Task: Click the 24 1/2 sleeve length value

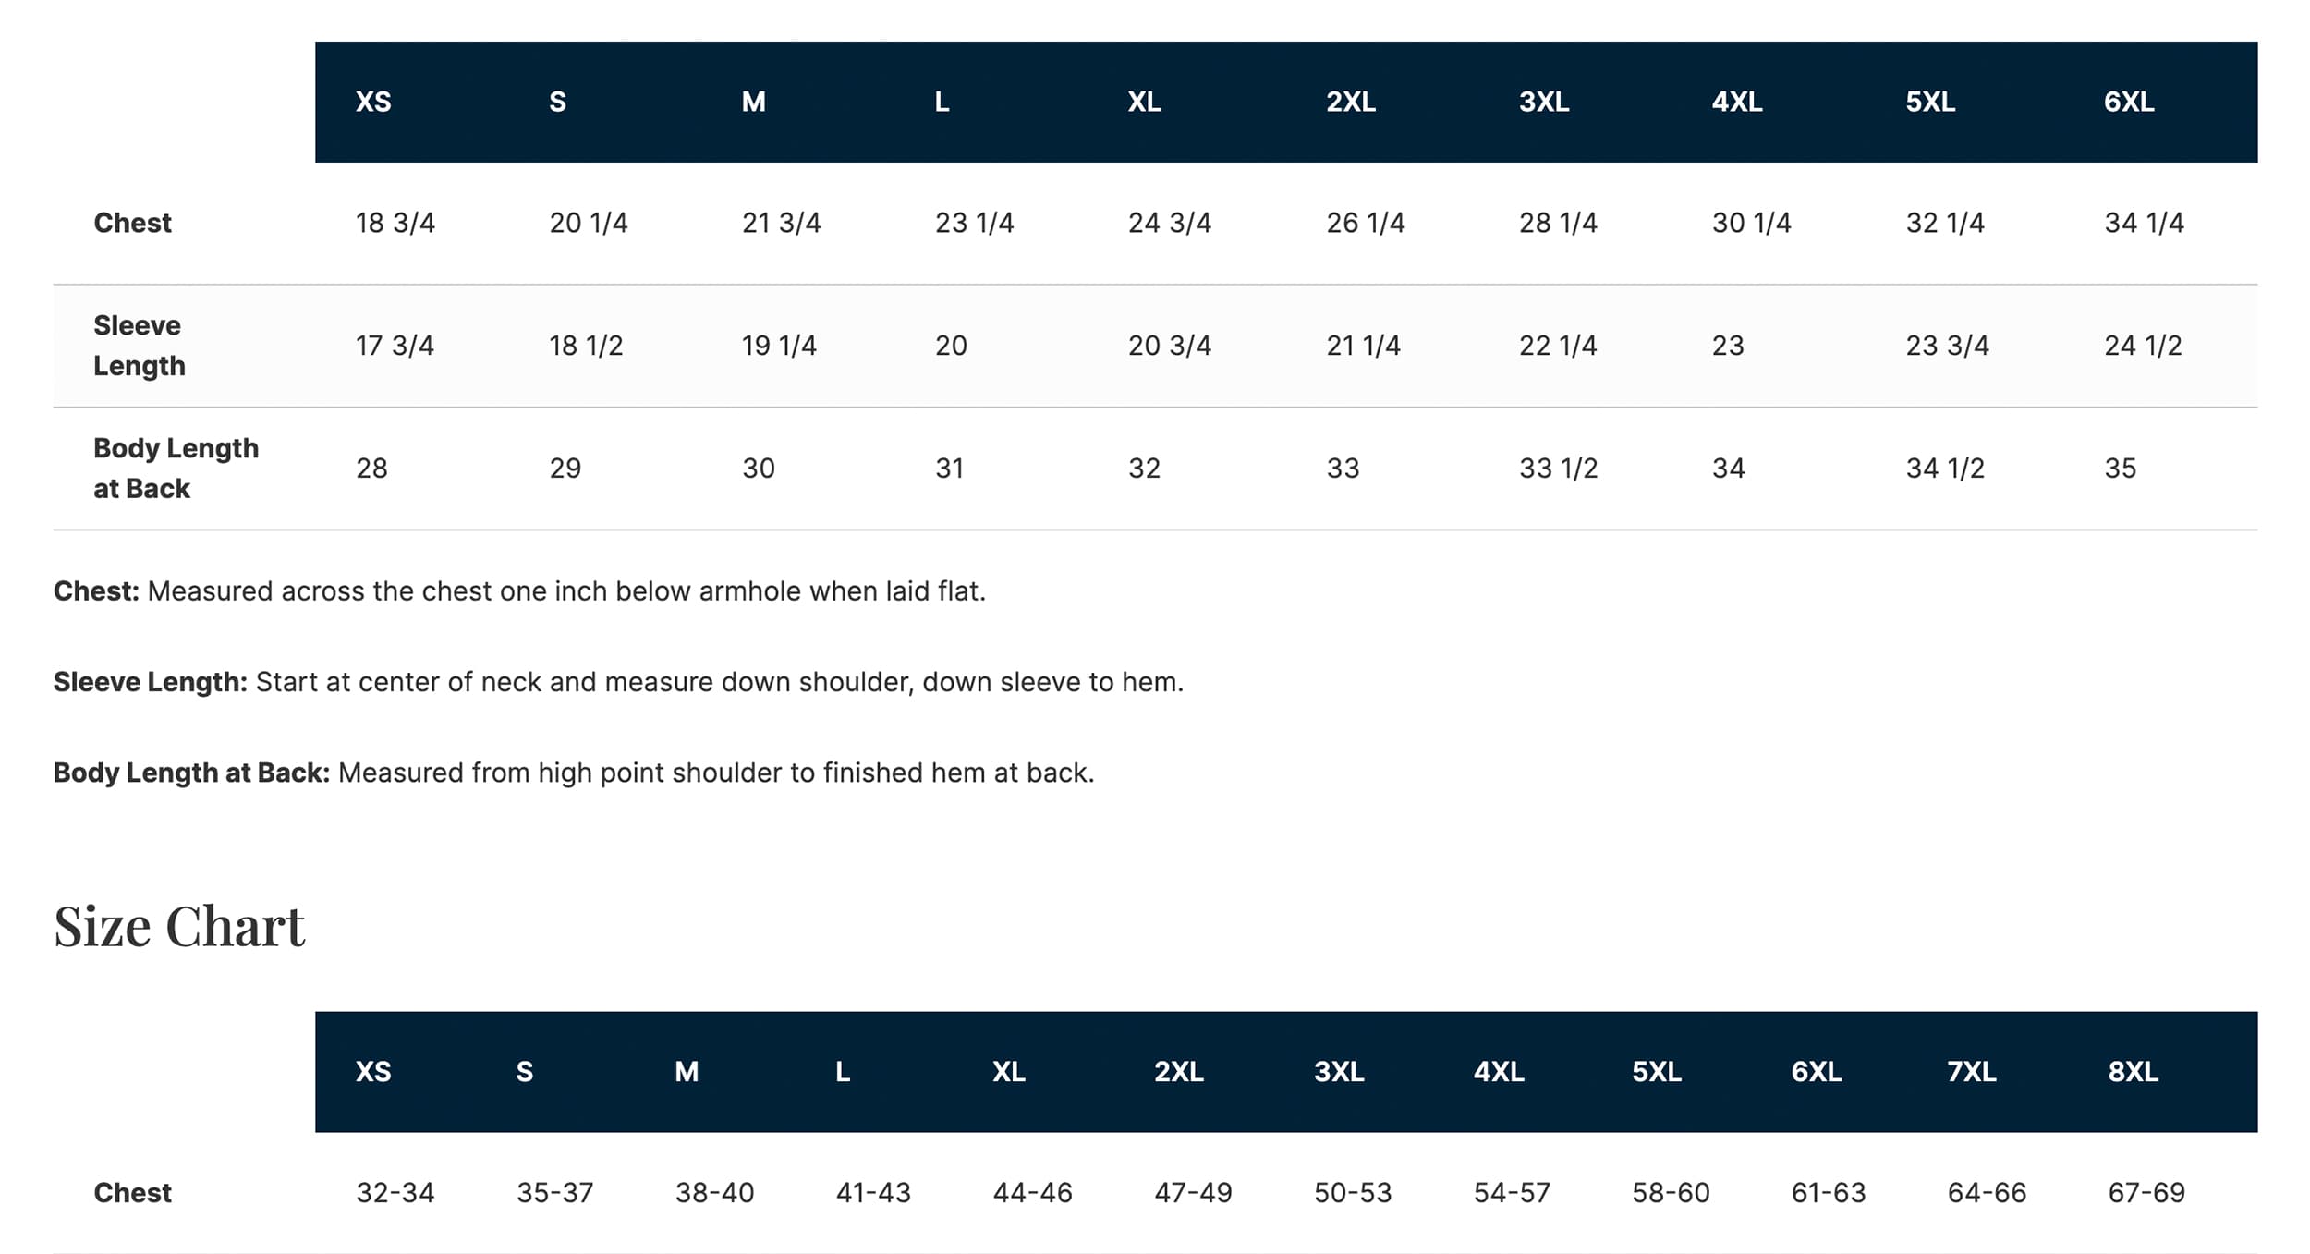Action: click(x=2143, y=346)
